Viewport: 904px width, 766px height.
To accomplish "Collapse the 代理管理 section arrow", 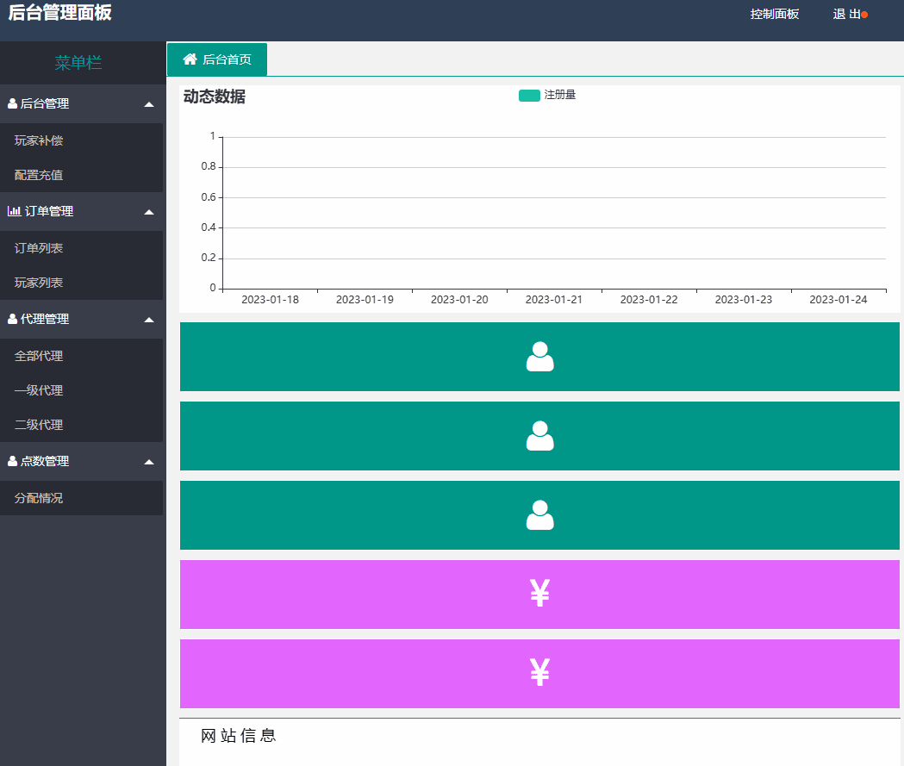I will [149, 320].
